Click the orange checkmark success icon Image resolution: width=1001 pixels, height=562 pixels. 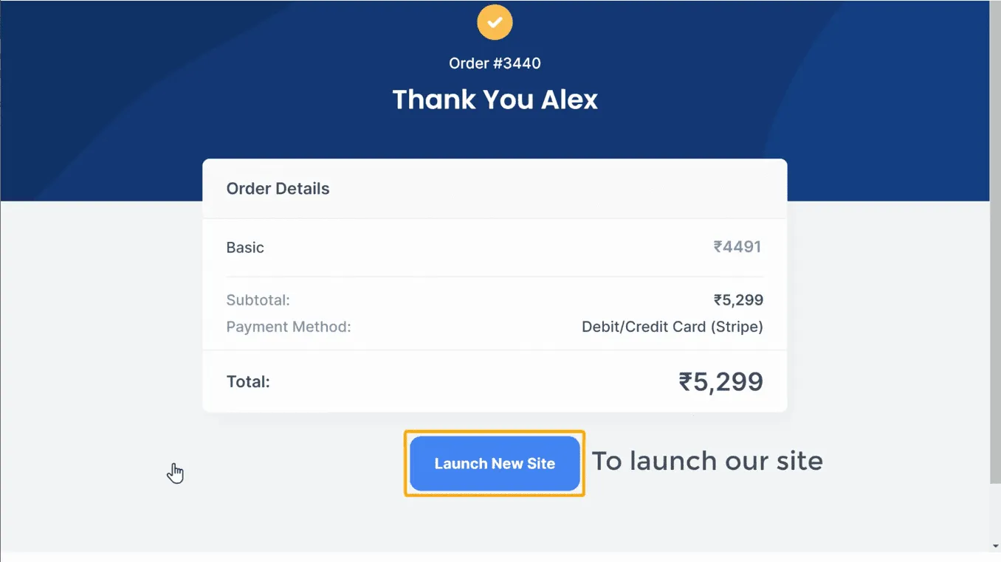[x=495, y=22]
